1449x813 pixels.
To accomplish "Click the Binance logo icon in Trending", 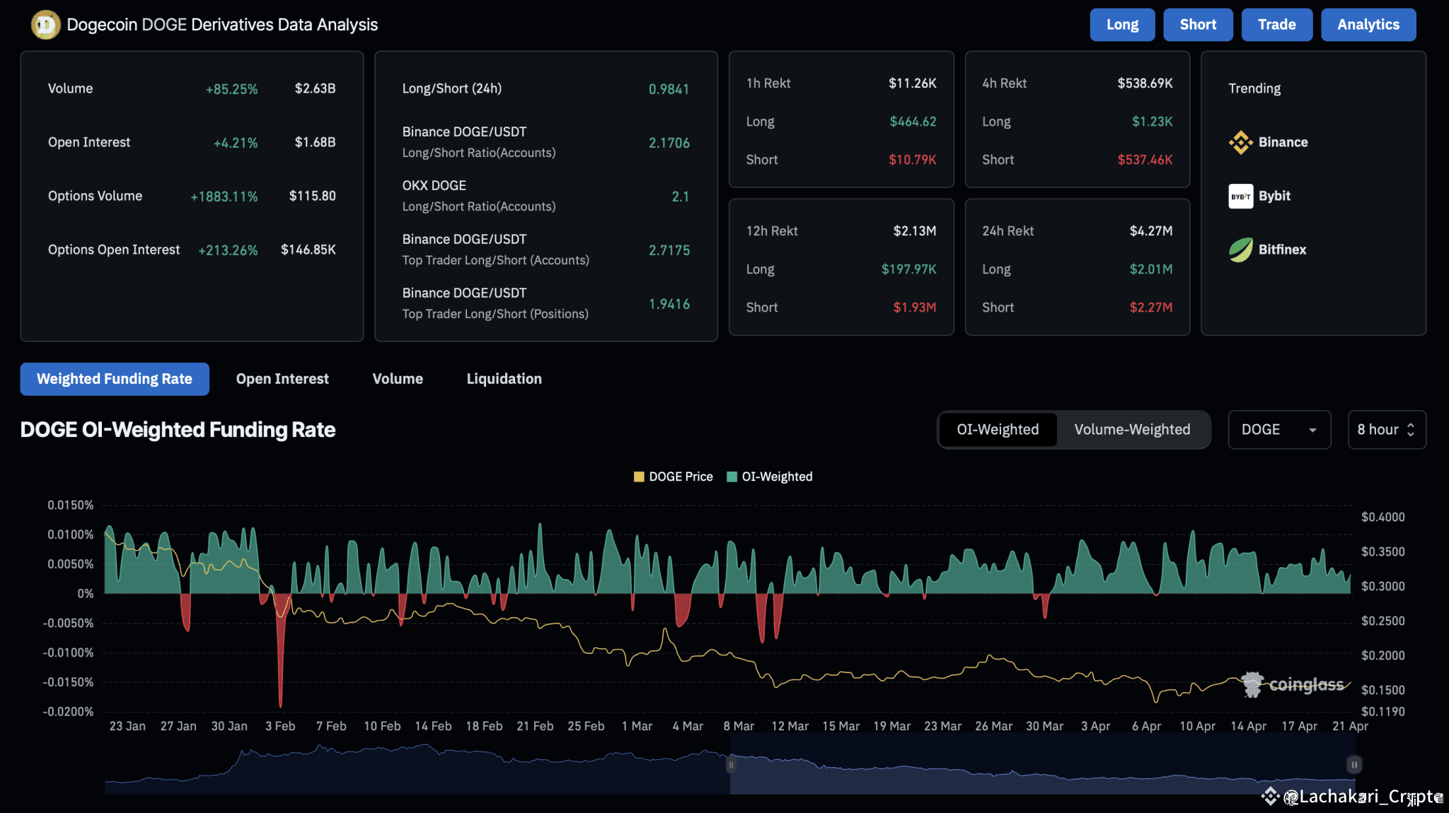I will 1240,142.
